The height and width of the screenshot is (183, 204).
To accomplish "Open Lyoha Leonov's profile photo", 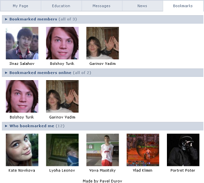I will coord(62,150).
